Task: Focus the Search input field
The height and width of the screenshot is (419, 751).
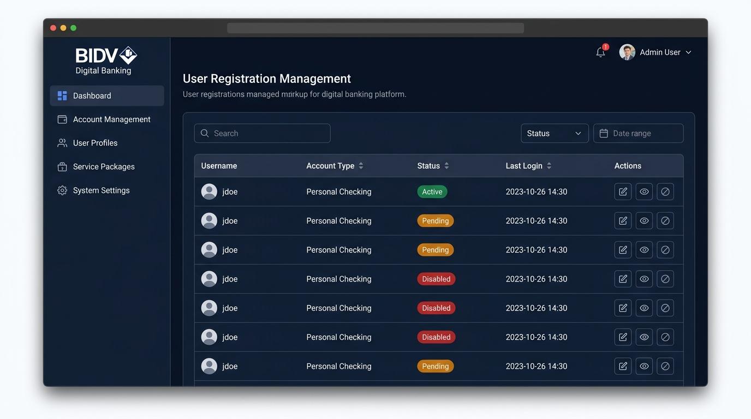Action: click(262, 133)
